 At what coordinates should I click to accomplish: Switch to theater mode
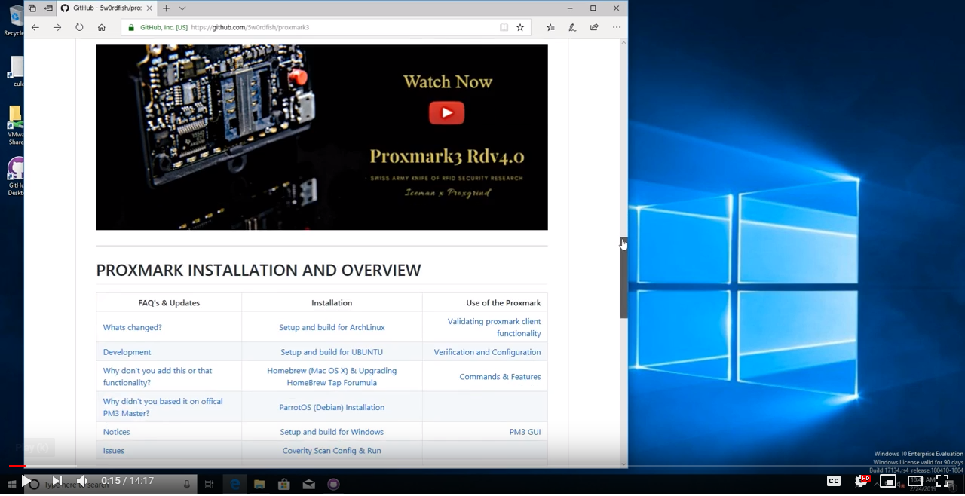pos(915,481)
